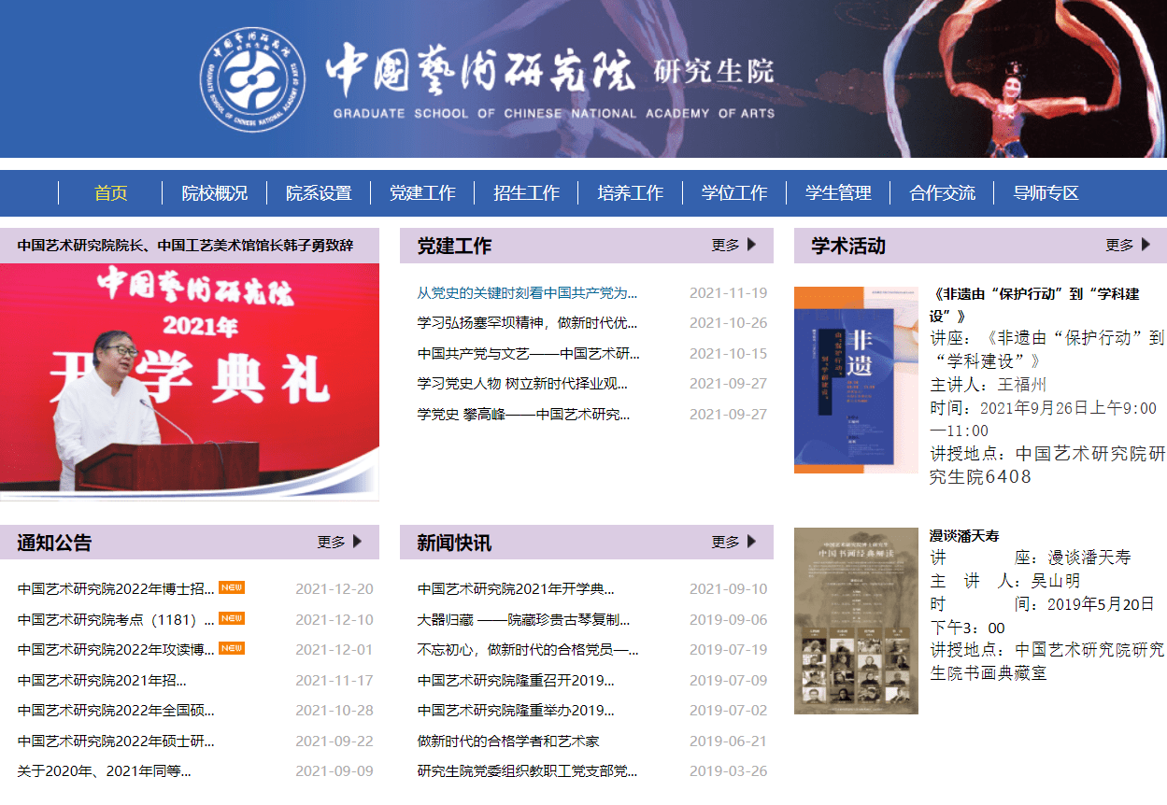The width and height of the screenshot is (1167, 805).
Task: Click the date 2021-09-09 in 通知公告 list
Action: point(334,771)
